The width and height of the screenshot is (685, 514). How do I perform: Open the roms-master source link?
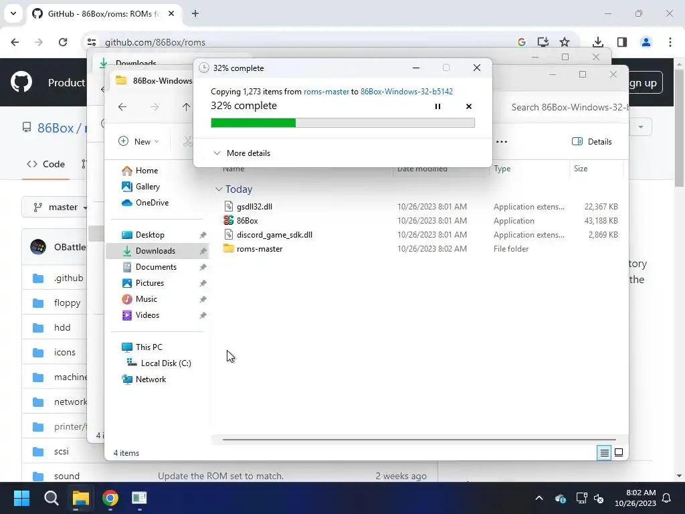tap(326, 91)
